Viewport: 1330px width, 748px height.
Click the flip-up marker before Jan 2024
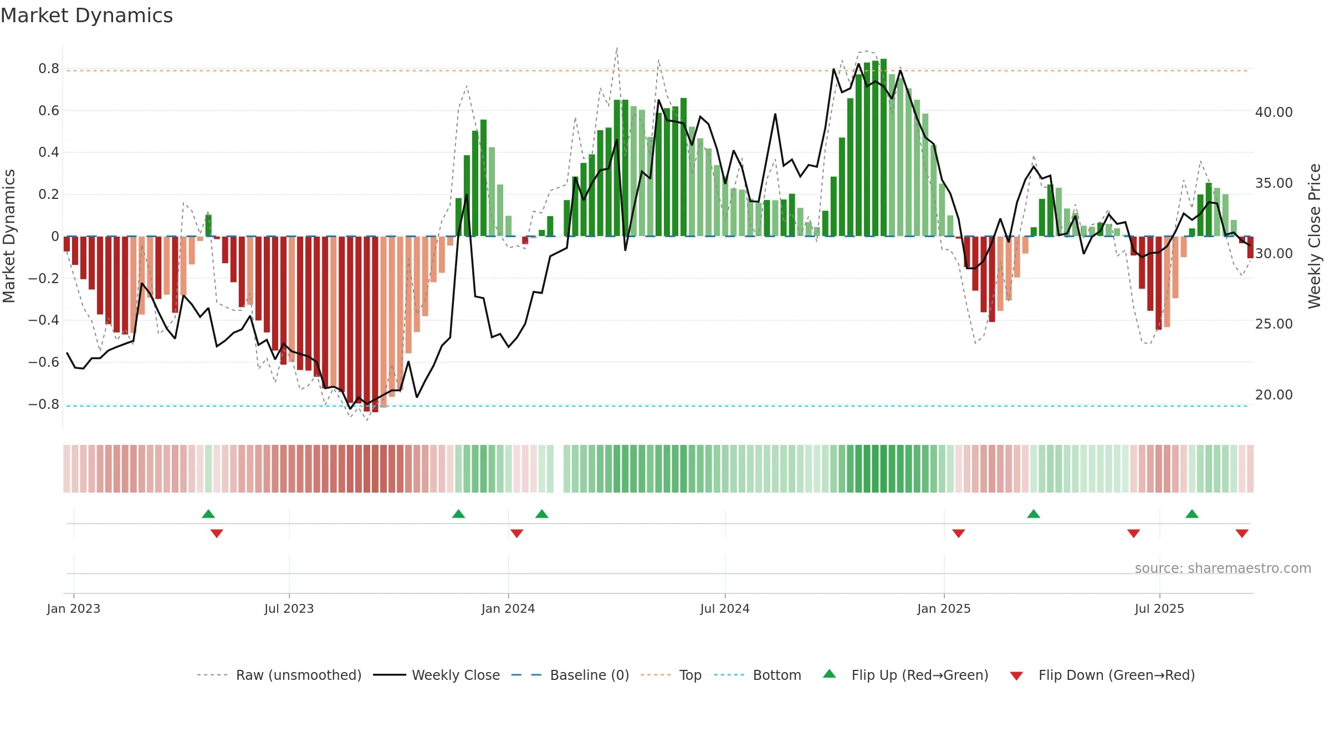[458, 514]
